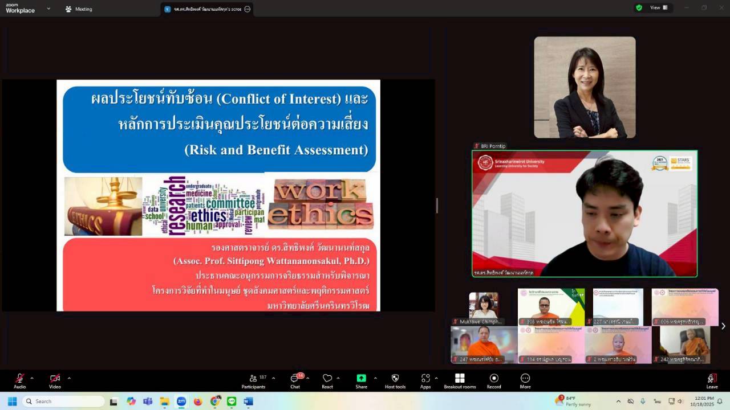Unmute the microphone with Audio button

pyautogui.click(x=19, y=379)
